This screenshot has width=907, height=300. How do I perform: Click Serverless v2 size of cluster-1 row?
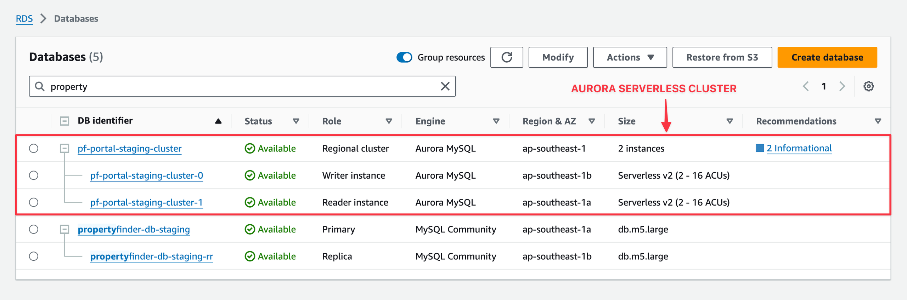click(674, 202)
